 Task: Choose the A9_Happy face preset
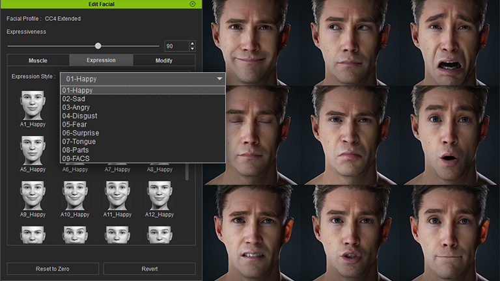pos(33,195)
